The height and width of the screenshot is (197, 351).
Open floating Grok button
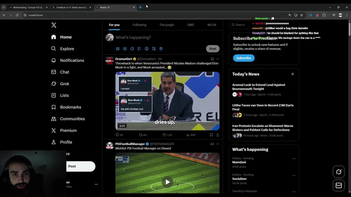tap(339, 172)
